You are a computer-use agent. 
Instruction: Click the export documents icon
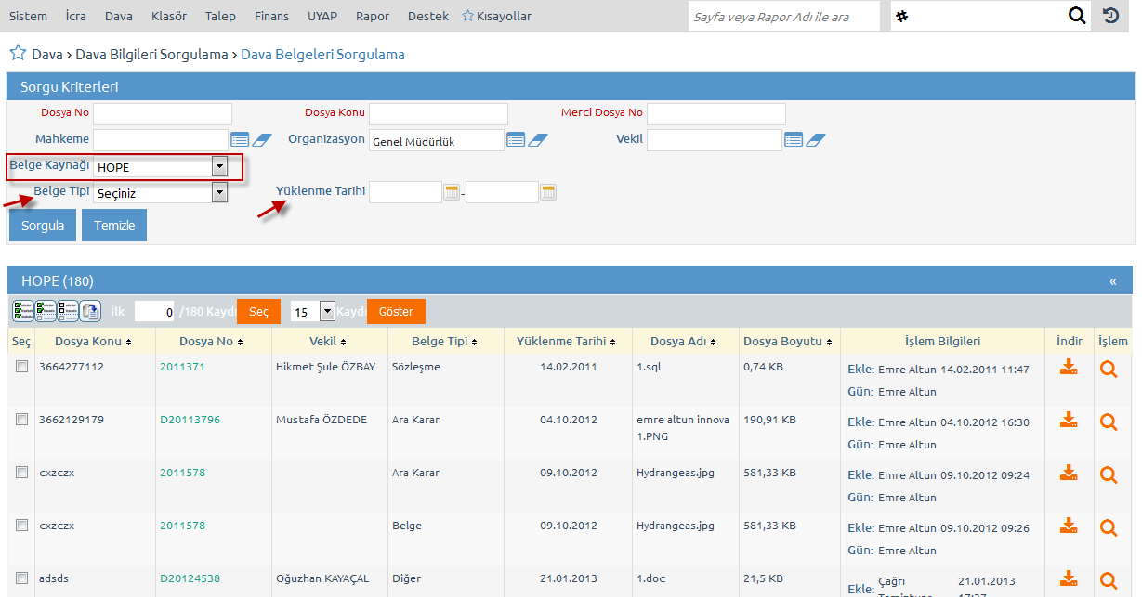coord(90,311)
